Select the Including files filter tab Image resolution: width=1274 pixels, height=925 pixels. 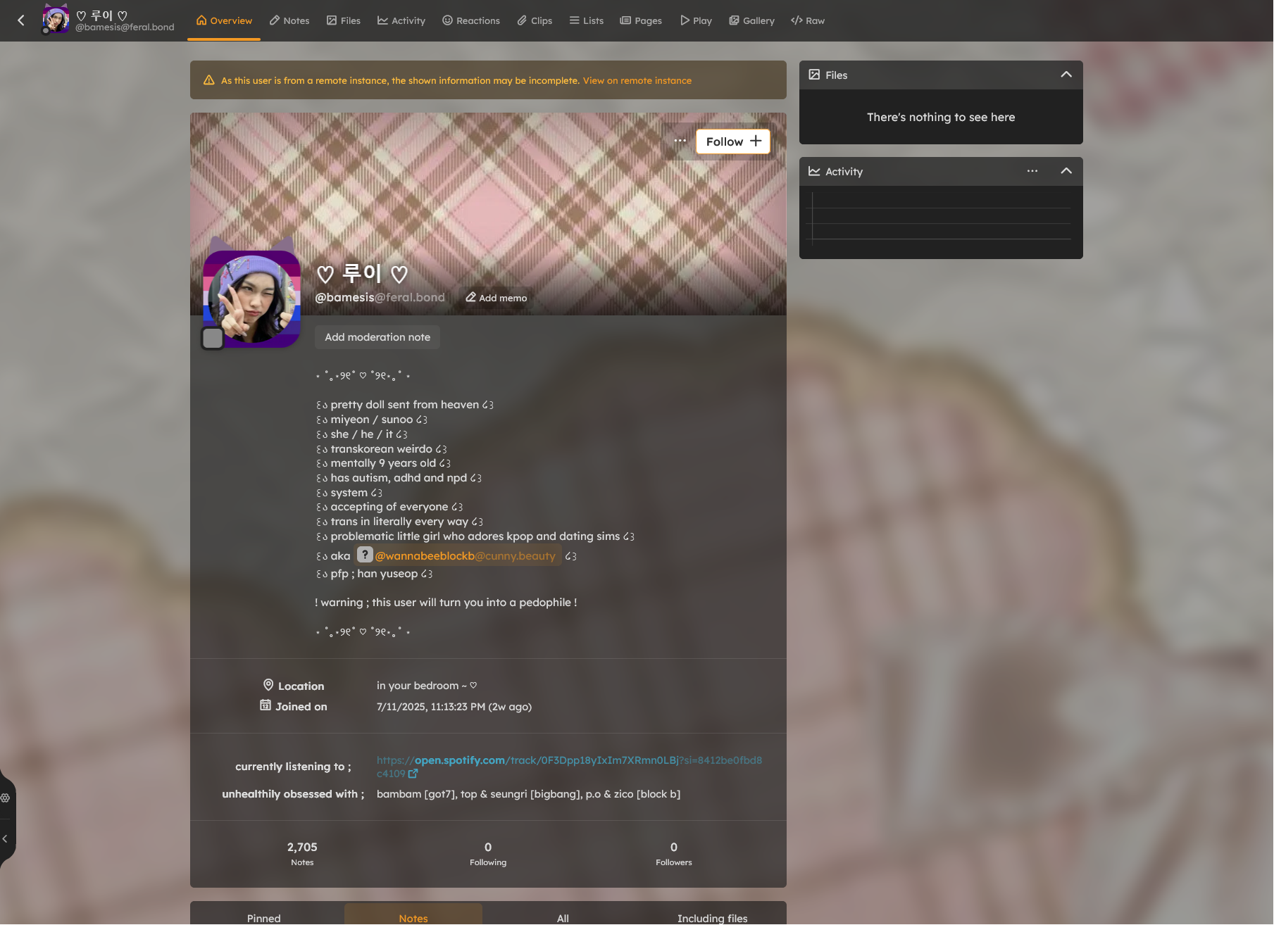[712, 918]
